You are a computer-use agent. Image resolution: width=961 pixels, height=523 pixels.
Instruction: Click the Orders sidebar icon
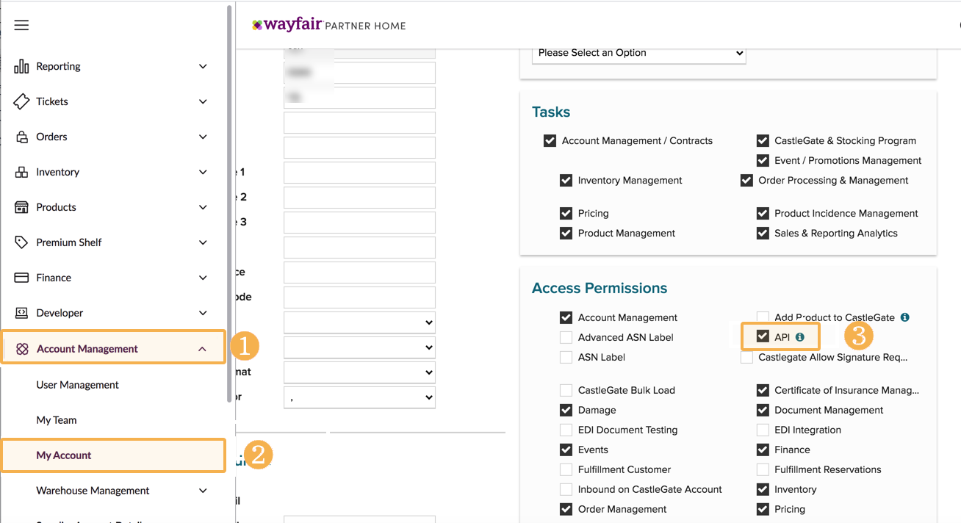[21, 137]
